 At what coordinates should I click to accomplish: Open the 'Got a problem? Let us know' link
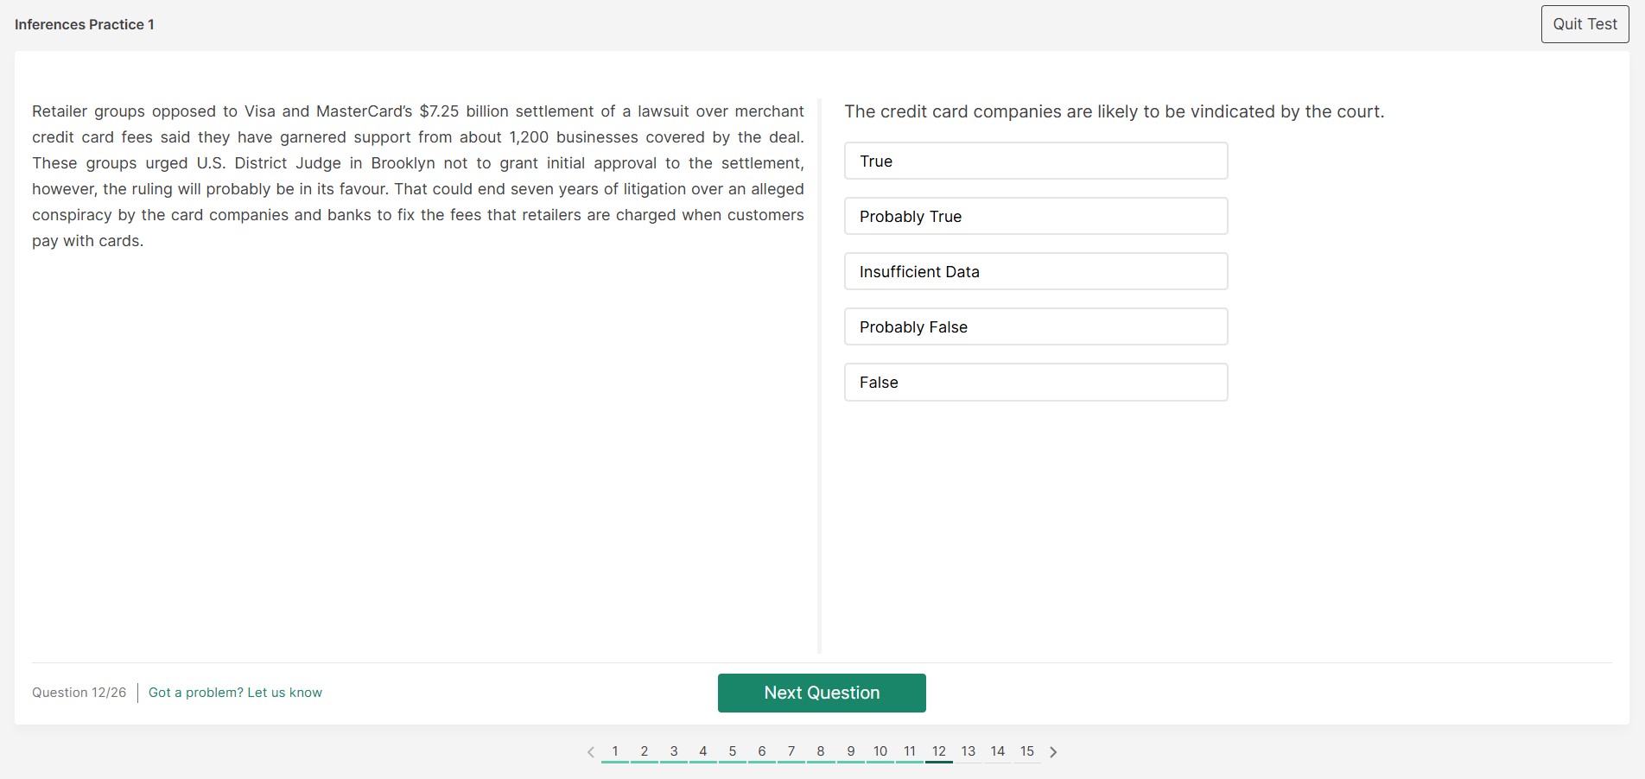point(235,693)
